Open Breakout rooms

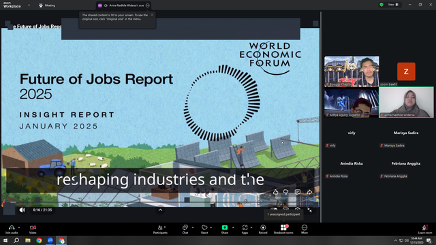(x=283, y=229)
